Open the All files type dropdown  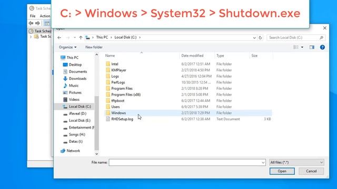tap(296, 162)
